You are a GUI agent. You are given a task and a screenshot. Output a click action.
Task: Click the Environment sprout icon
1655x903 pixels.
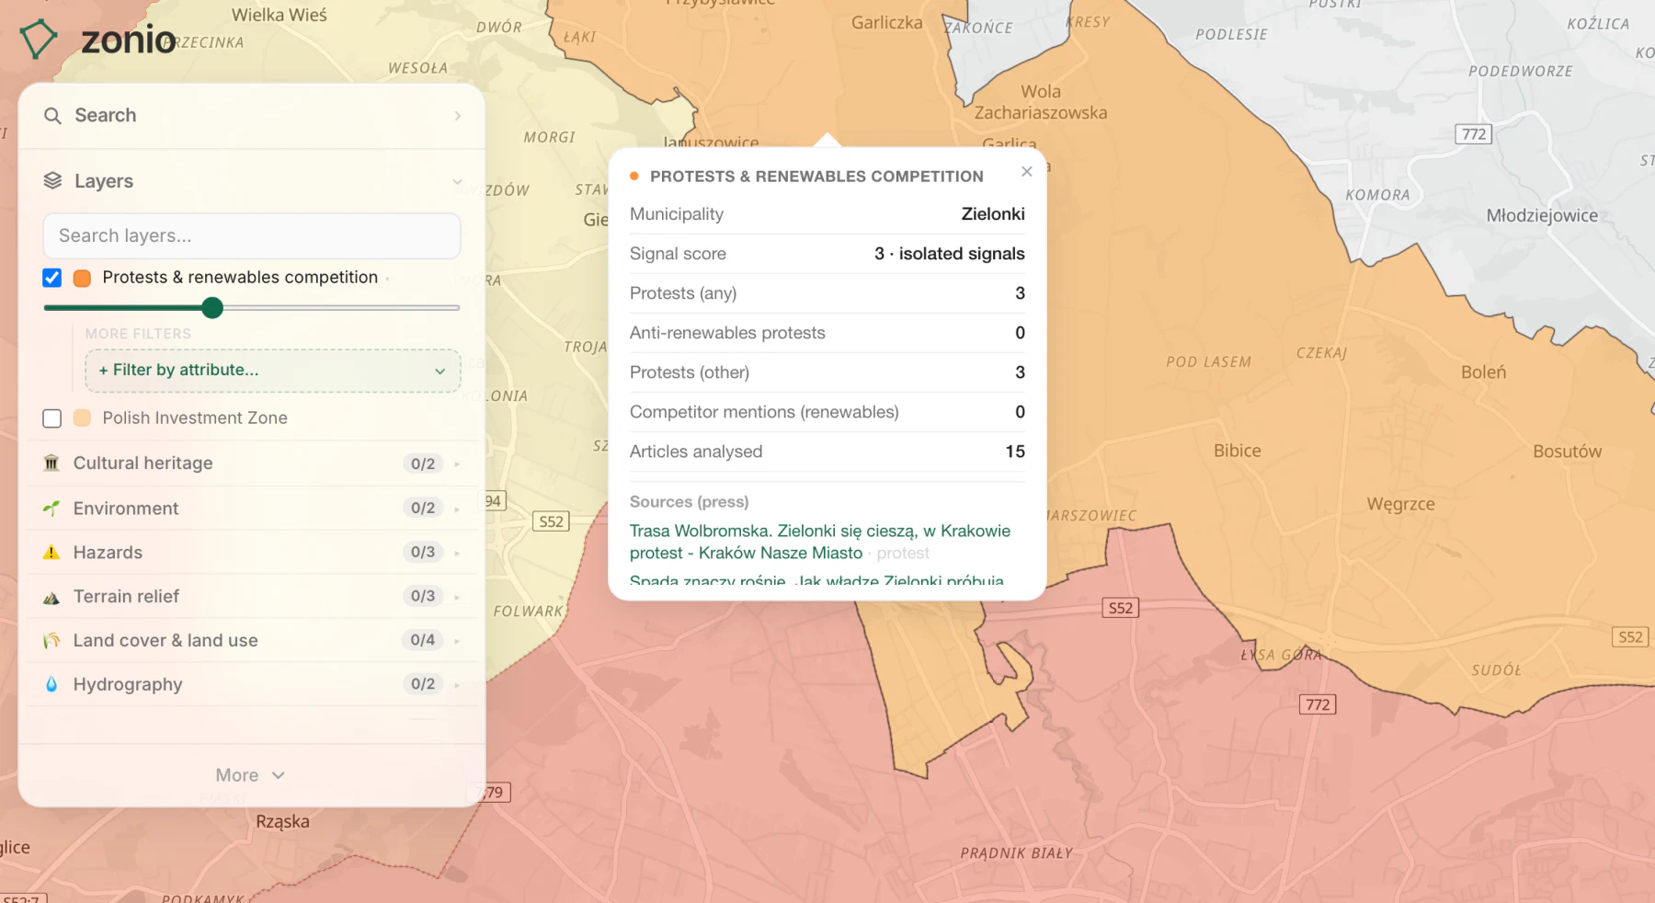click(51, 509)
